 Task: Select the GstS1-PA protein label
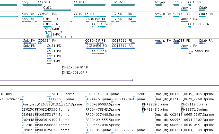click(54, 51)
